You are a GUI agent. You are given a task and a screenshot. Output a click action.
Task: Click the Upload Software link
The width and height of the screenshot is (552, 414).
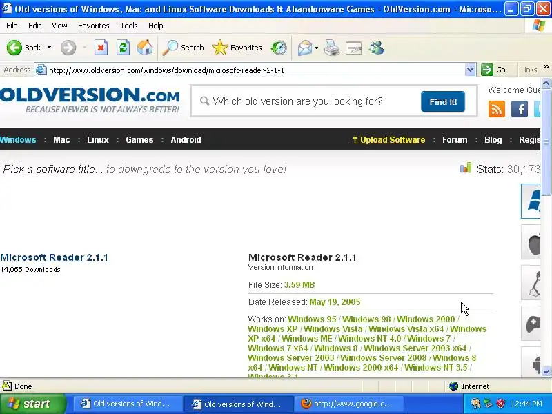click(x=388, y=140)
